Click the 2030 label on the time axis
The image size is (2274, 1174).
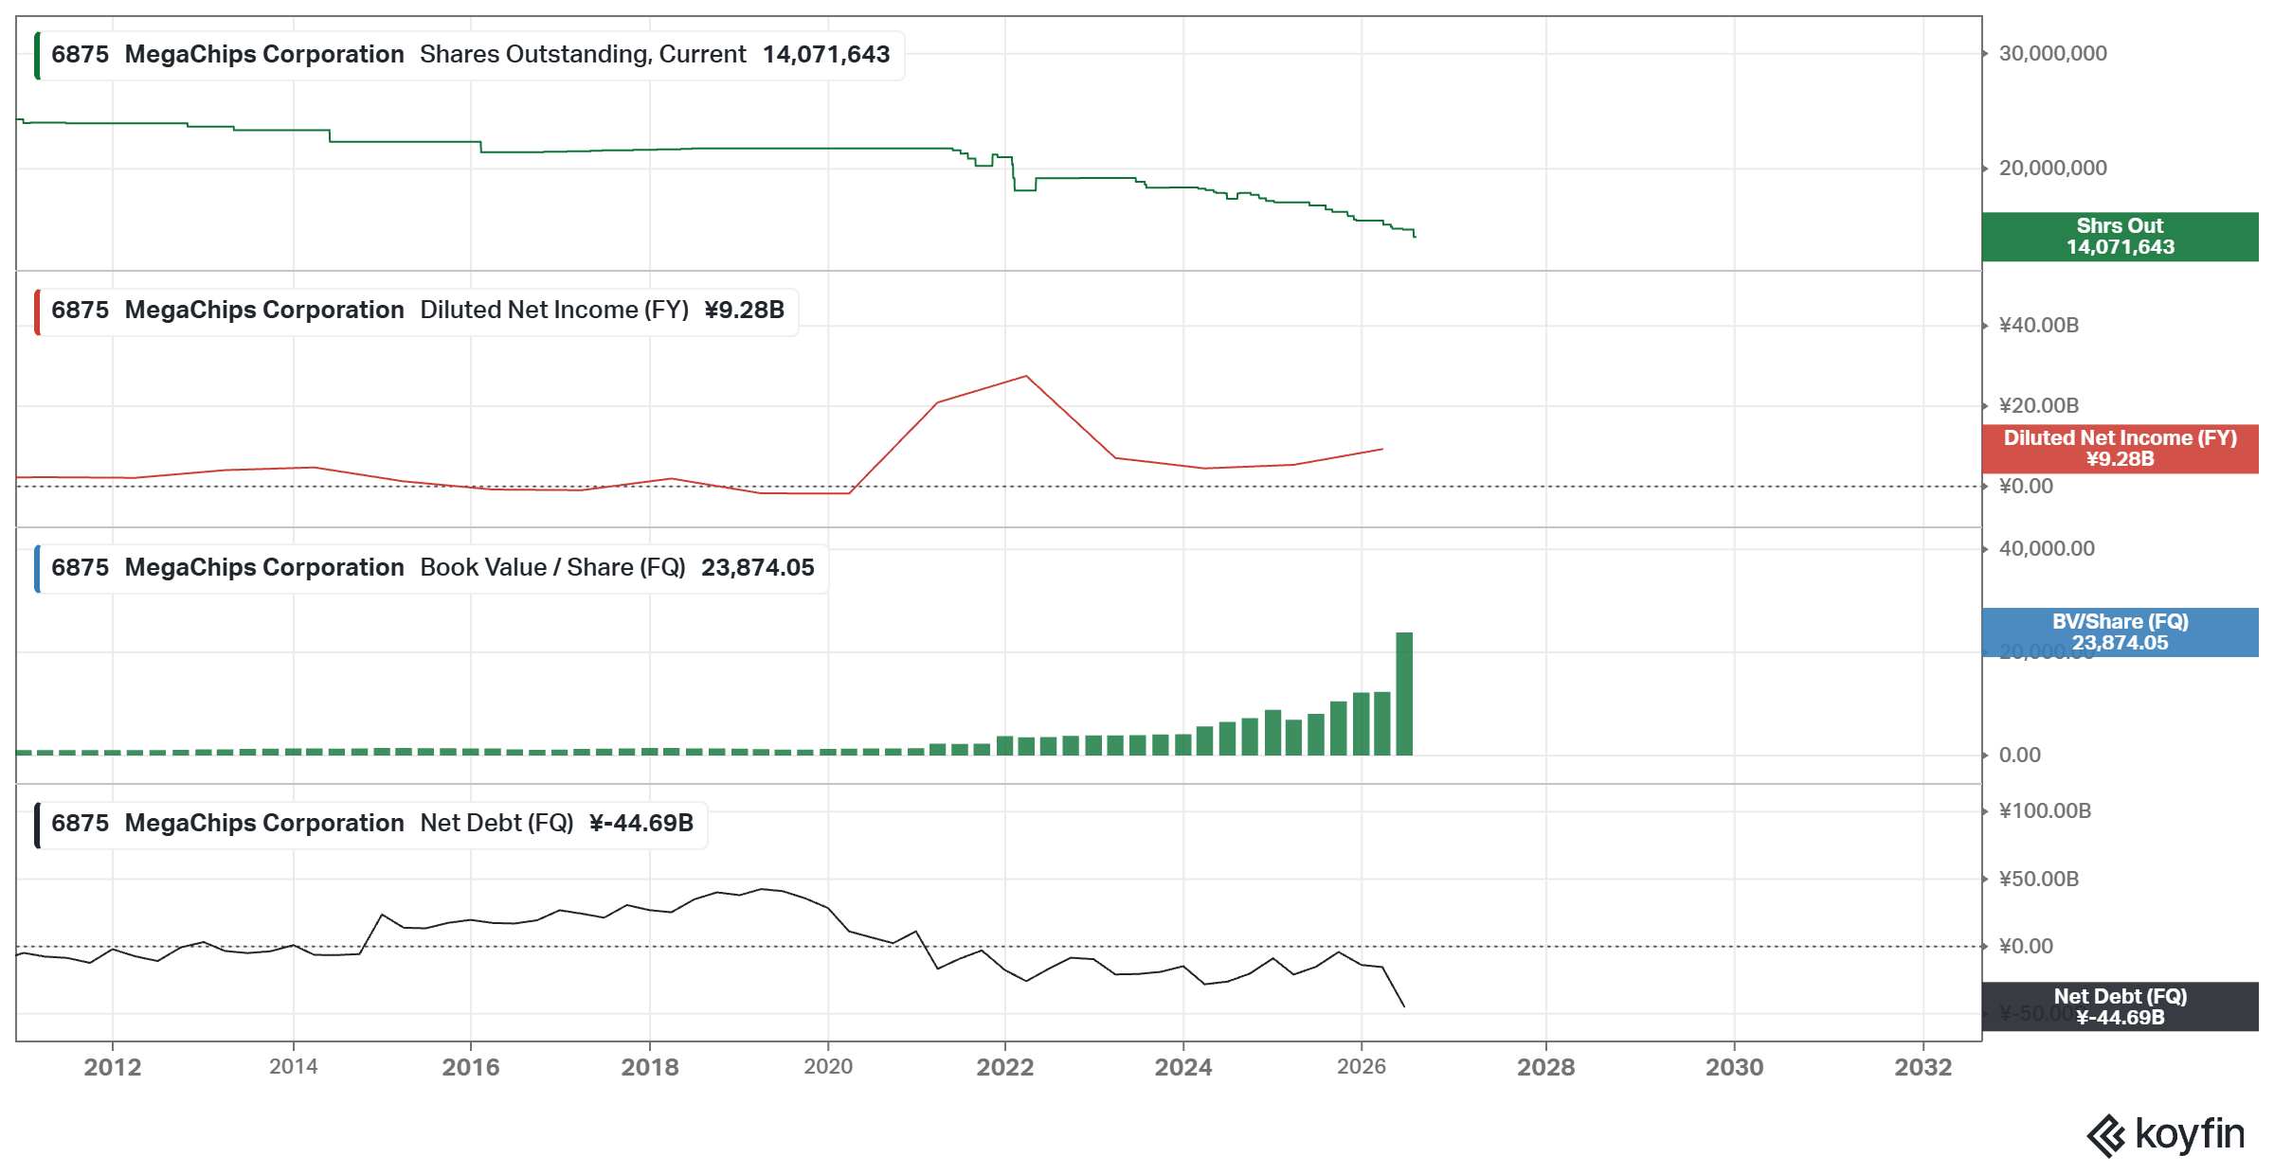click(x=1735, y=1068)
